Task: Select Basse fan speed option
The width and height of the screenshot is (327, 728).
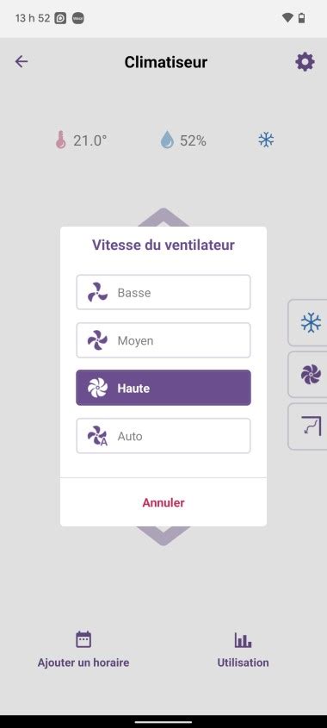Action: [163, 292]
